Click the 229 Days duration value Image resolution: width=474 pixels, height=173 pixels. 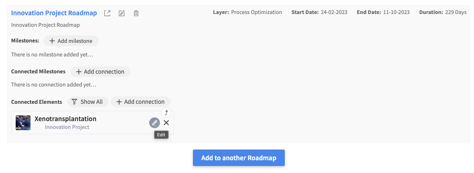(x=456, y=12)
